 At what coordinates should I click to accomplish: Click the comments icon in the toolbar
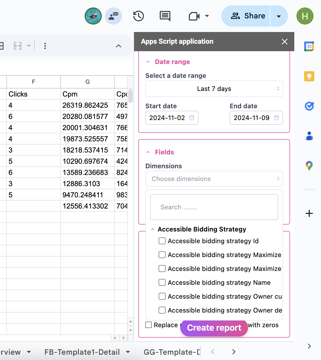[165, 16]
